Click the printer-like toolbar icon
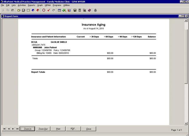 (23, 10)
